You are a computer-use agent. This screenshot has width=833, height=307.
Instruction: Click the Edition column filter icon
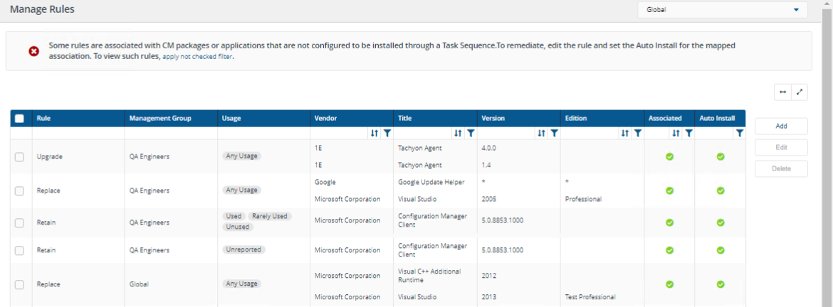pos(638,133)
